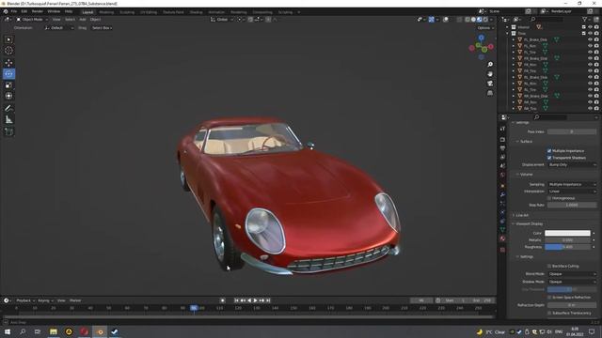The width and height of the screenshot is (602, 338).
Task: Open the Material properties tab icon
Action: [x=502, y=238]
